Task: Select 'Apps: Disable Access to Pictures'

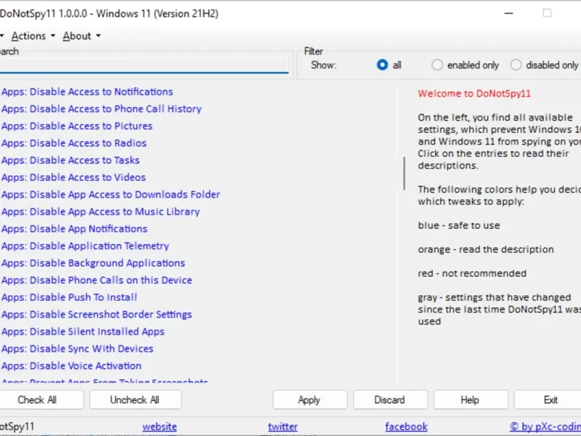Action: 77,126
